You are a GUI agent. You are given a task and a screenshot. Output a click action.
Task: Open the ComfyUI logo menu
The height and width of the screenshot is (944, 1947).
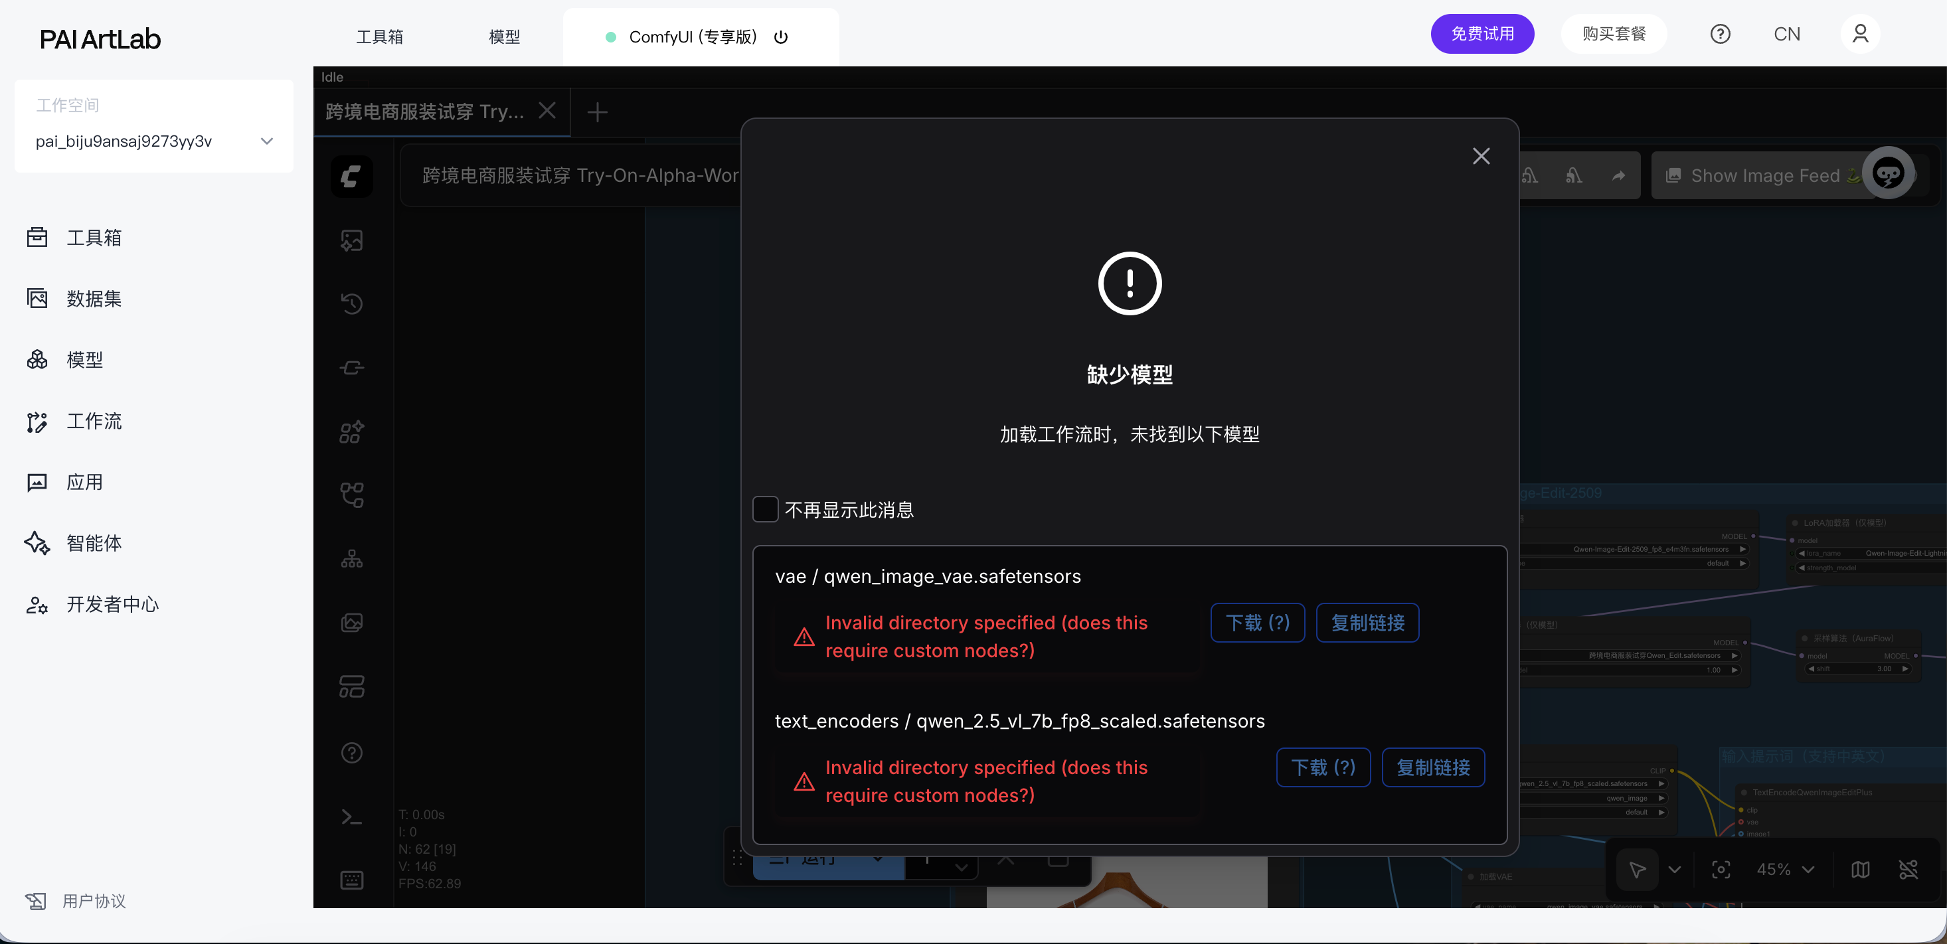pos(351,176)
